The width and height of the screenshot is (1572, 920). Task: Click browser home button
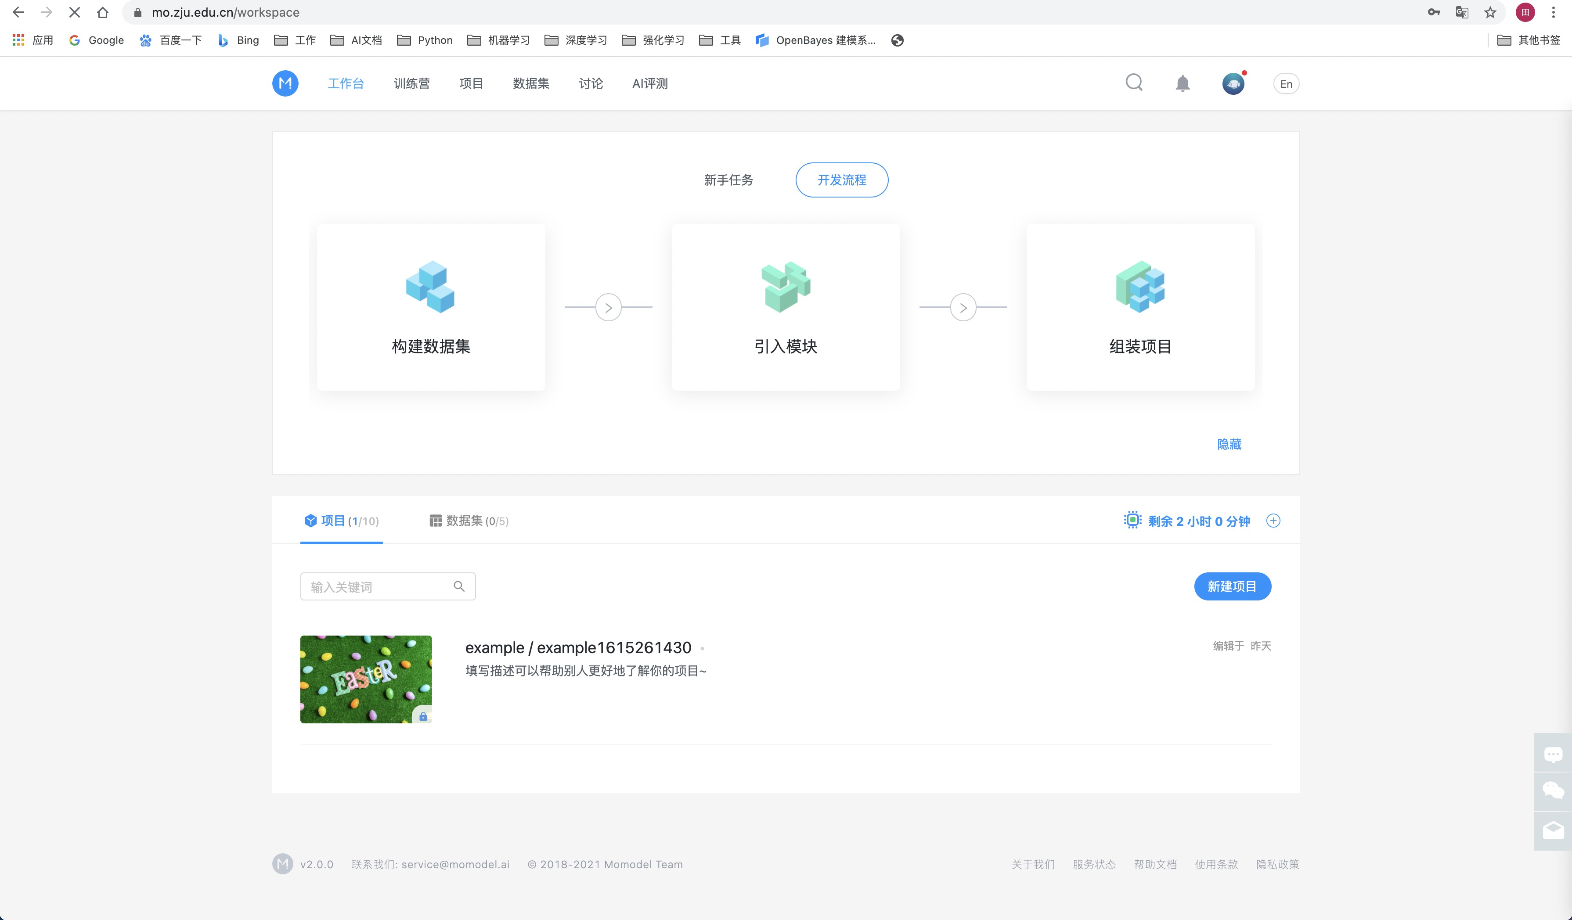[x=103, y=12]
